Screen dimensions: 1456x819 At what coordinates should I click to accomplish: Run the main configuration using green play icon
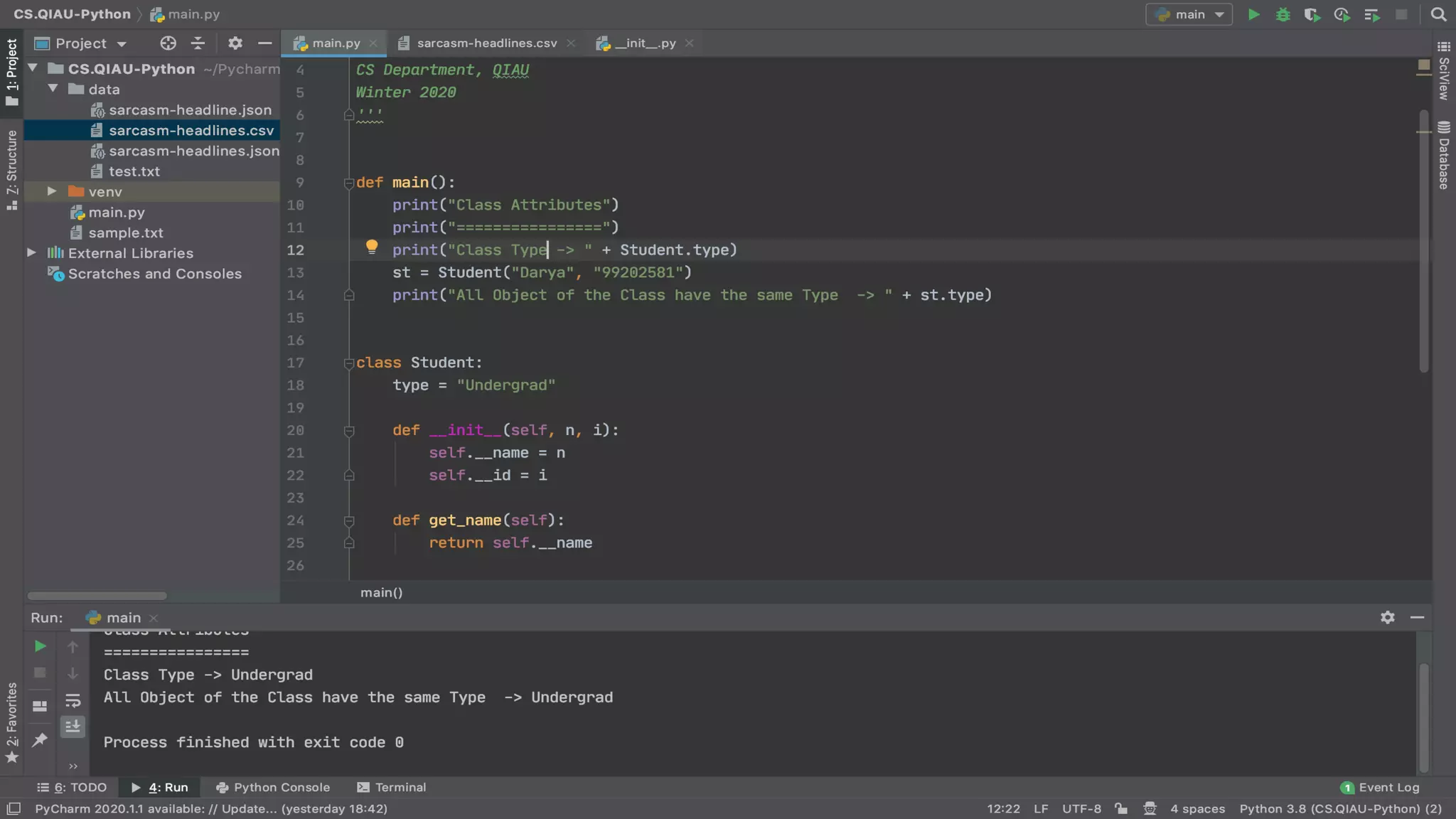[x=1254, y=14]
